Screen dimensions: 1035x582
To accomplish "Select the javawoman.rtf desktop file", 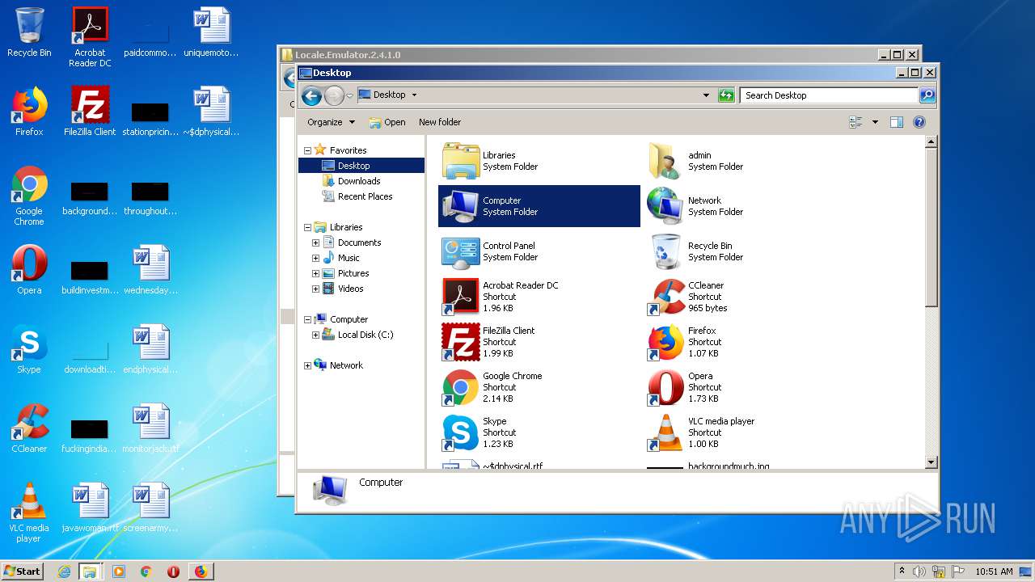I will (x=90, y=508).
